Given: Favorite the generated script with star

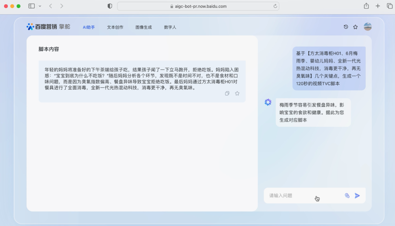Looking at the screenshot, I should (237, 94).
